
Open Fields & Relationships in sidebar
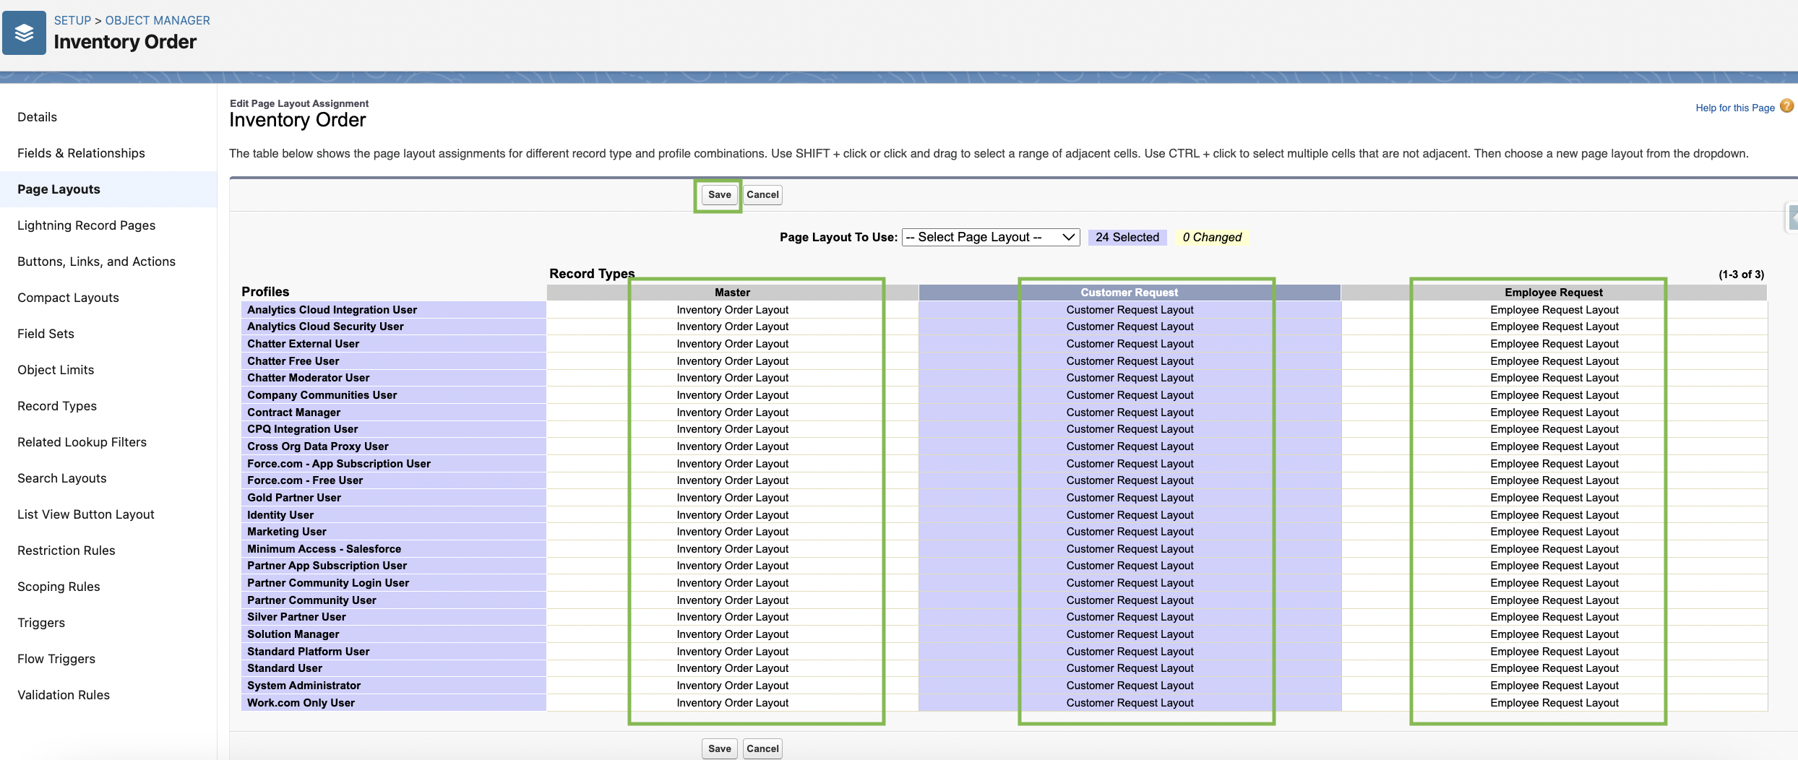[81, 153]
